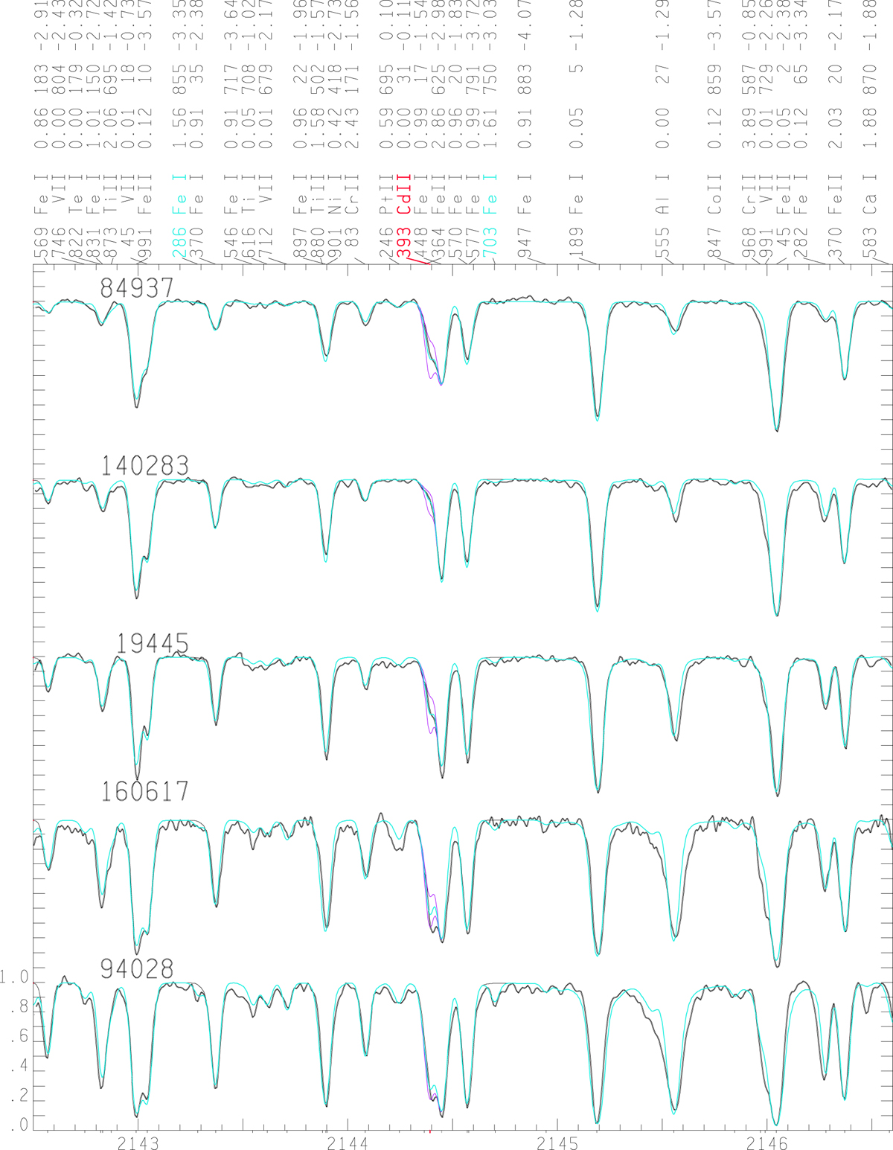893x1150 pixels.
Task: Click the 1.0 y-axis label
Action: 14,977
